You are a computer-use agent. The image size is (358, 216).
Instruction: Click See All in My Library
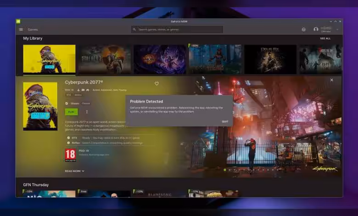point(325,39)
